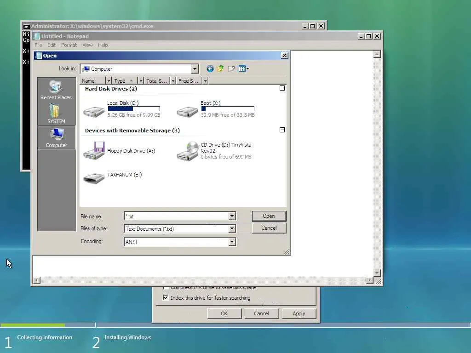Click Apply in the drive properties dialog

299,313
